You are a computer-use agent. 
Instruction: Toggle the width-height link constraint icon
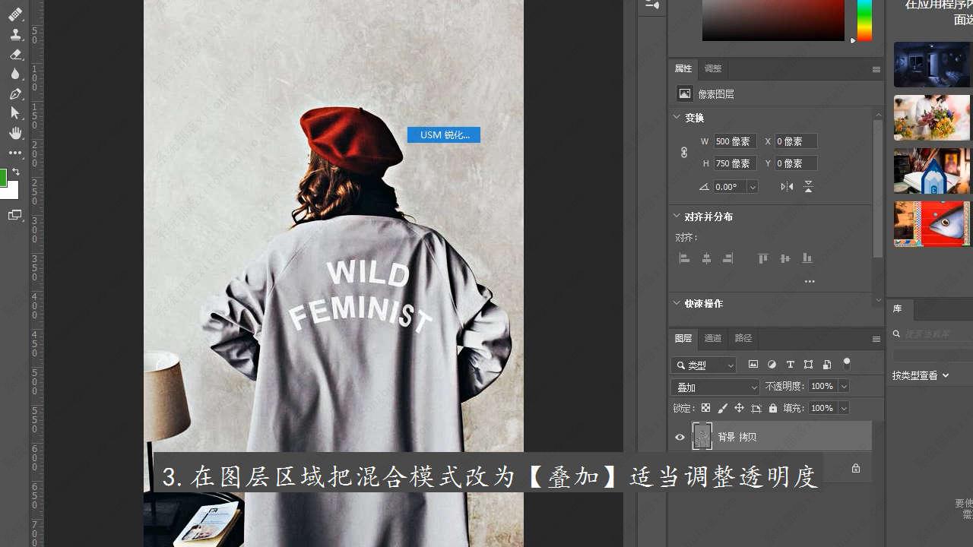pyautogui.click(x=684, y=152)
